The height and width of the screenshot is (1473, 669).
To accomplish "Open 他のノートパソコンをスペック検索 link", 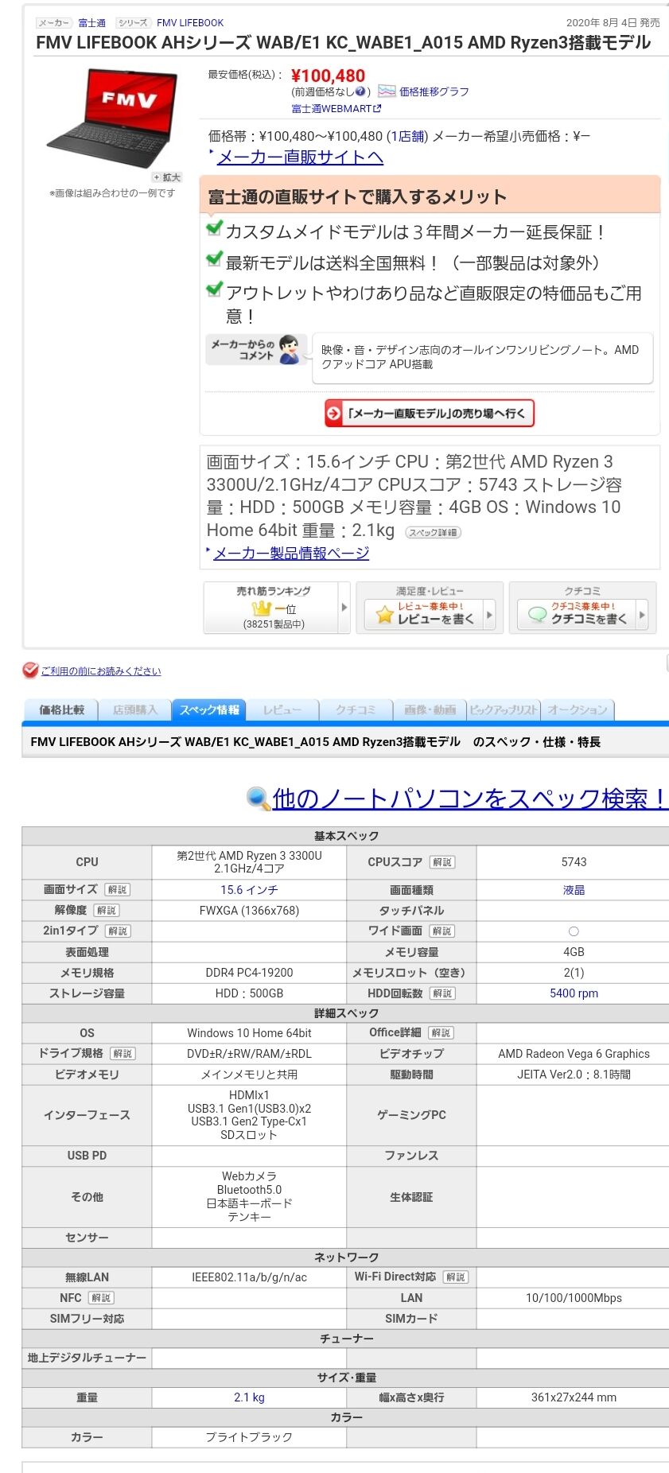I will click(x=469, y=799).
